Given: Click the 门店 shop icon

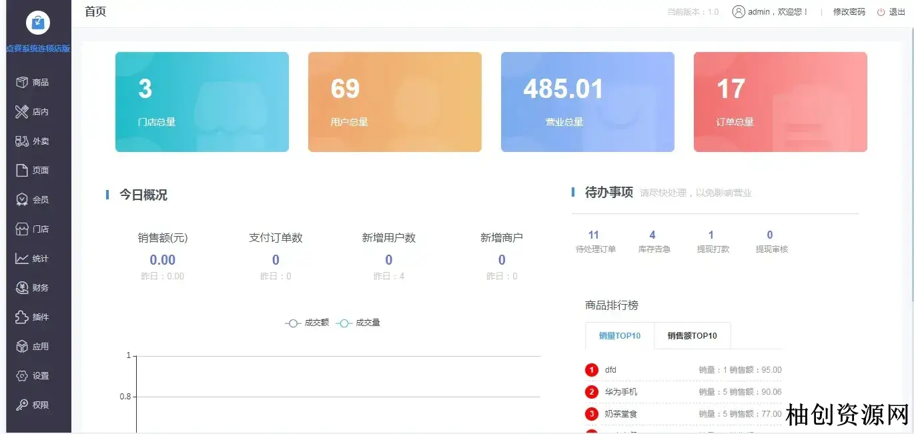Looking at the screenshot, I should coord(22,229).
